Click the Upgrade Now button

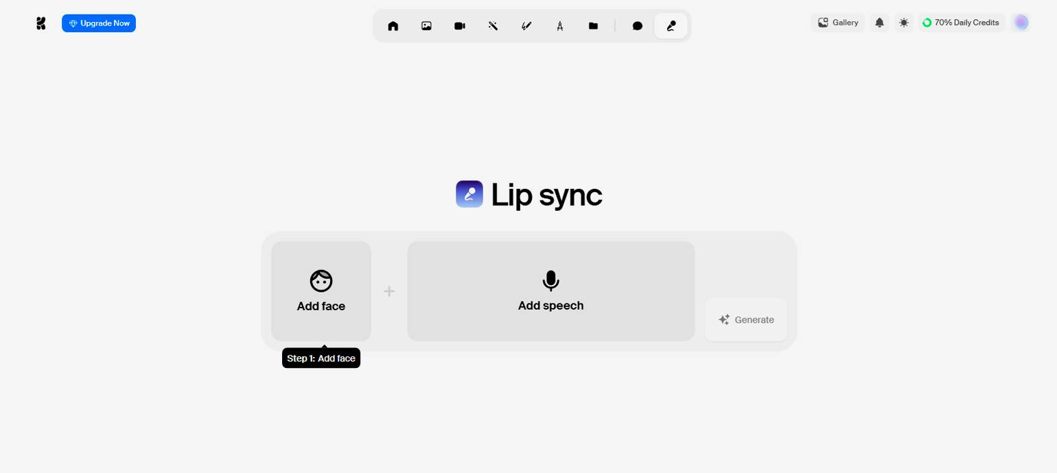coord(99,23)
